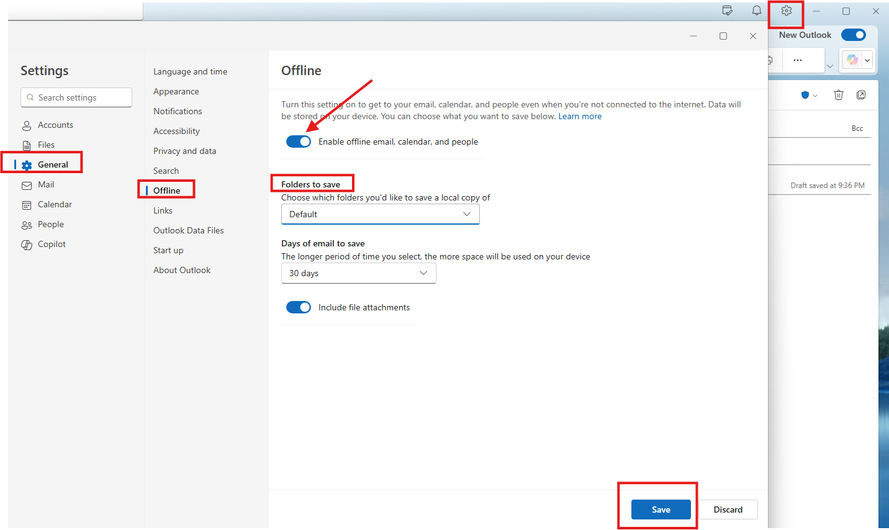Screen dimensions: 889x530
Task: Open Copilot settings in the sidebar
Action: (x=51, y=244)
